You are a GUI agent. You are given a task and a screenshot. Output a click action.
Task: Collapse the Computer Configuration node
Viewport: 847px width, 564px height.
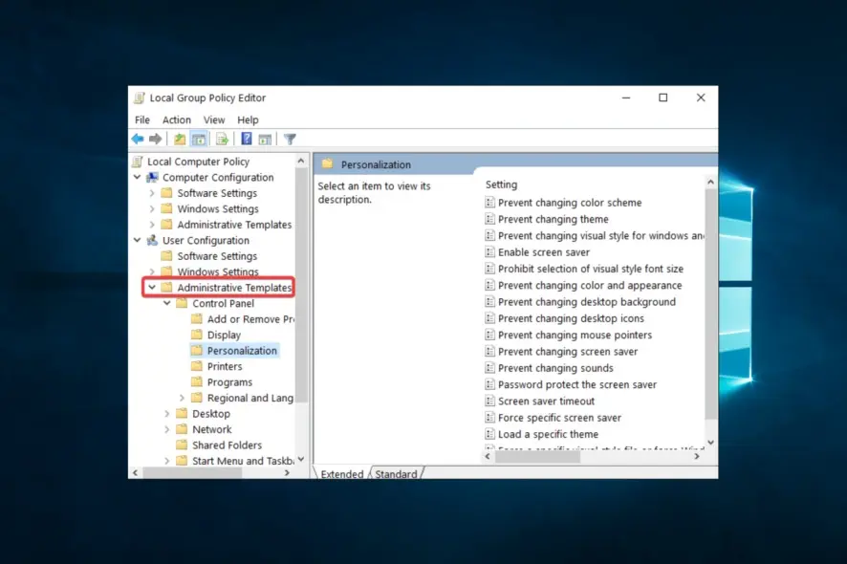coord(138,178)
